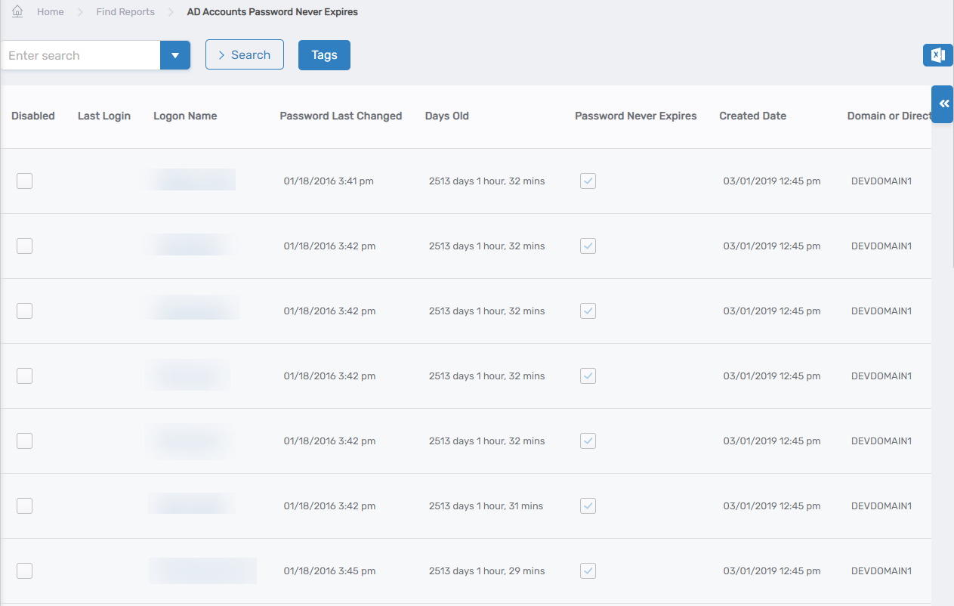Toggle the Disabled checkbox in last row
The image size is (954, 606).
coord(25,570)
